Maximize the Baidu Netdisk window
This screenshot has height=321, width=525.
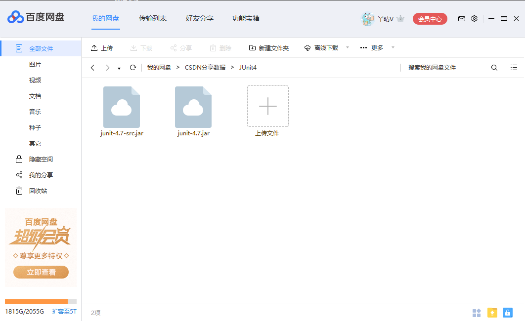pos(504,19)
